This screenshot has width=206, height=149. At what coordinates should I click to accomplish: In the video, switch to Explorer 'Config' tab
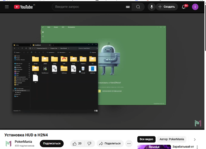pos(22,45)
